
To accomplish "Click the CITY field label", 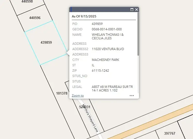I will tap(76, 60).
